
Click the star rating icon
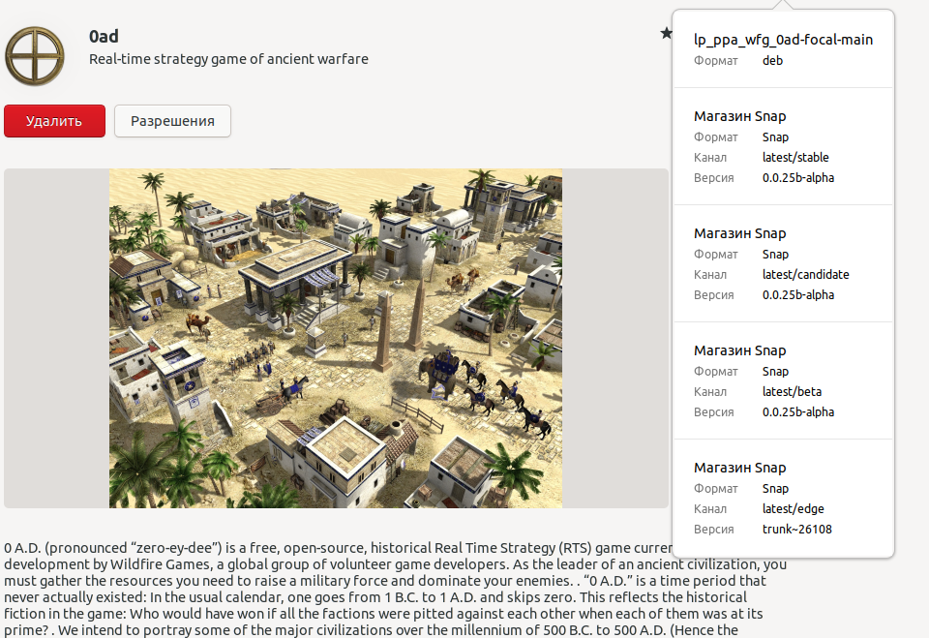(x=666, y=33)
